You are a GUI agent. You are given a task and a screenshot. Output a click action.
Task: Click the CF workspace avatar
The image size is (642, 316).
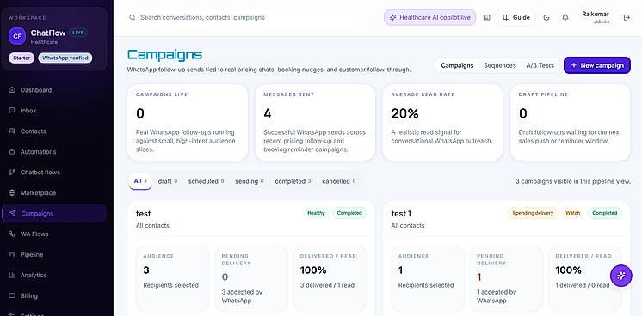pyautogui.click(x=17, y=36)
